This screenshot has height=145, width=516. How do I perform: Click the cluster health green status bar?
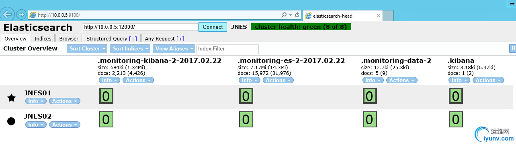tap(301, 27)
